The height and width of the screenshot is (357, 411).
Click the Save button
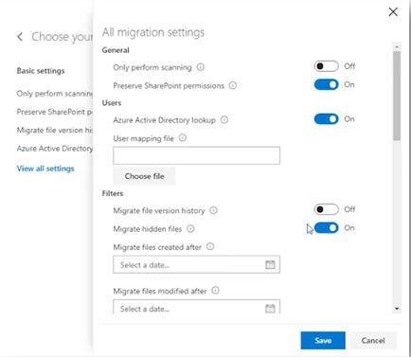(x=323, y=340)
